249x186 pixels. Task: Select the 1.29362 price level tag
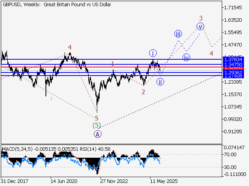(x=233, y=72)
